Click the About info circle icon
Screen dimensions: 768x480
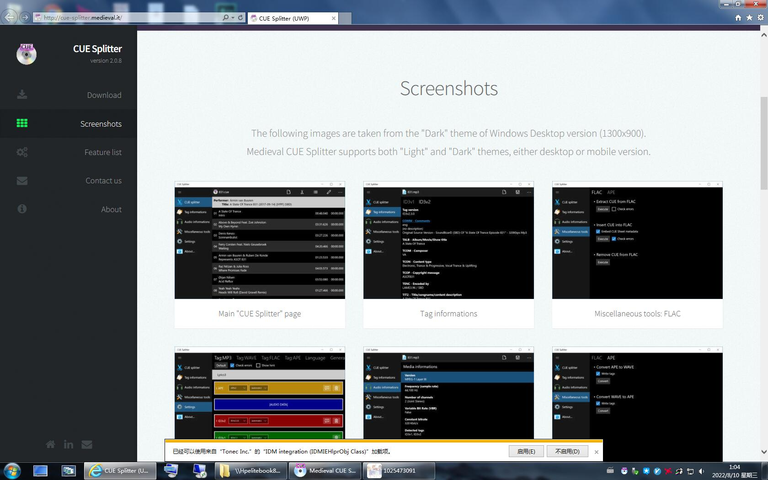[x=22, y=209]
